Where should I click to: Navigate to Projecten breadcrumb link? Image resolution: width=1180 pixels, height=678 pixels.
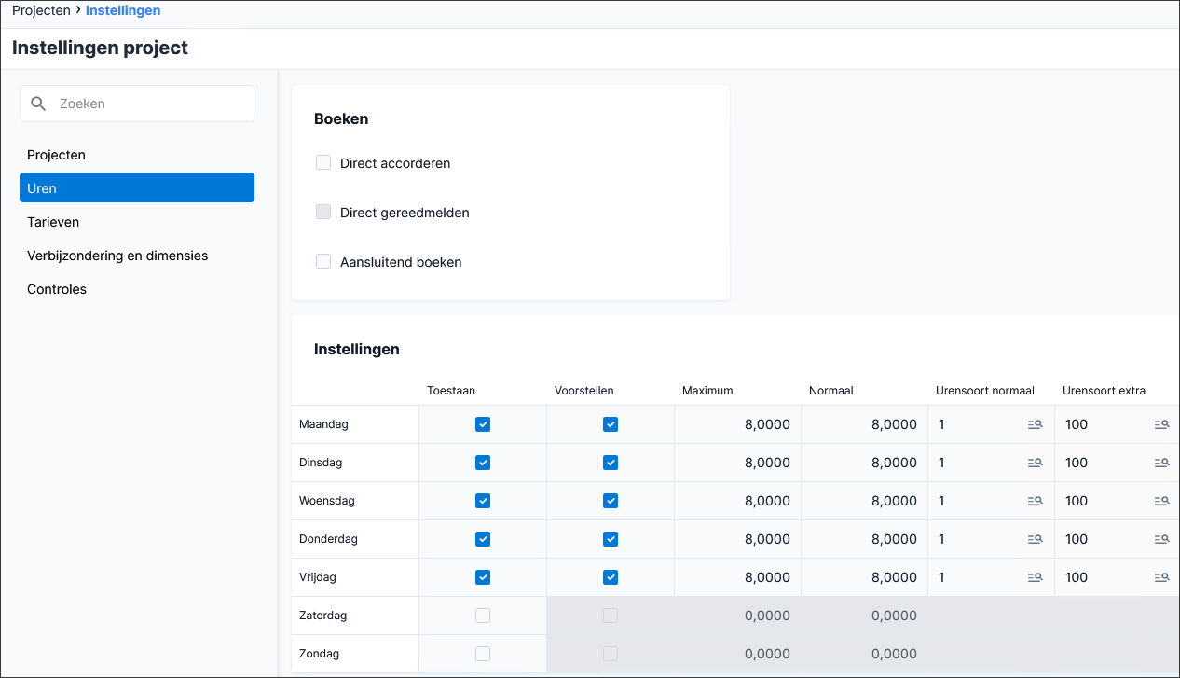point(41,10)
